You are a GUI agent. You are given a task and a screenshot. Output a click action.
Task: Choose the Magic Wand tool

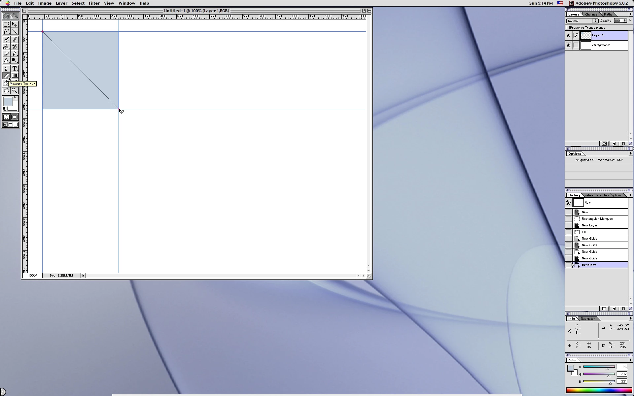(15, 31)
